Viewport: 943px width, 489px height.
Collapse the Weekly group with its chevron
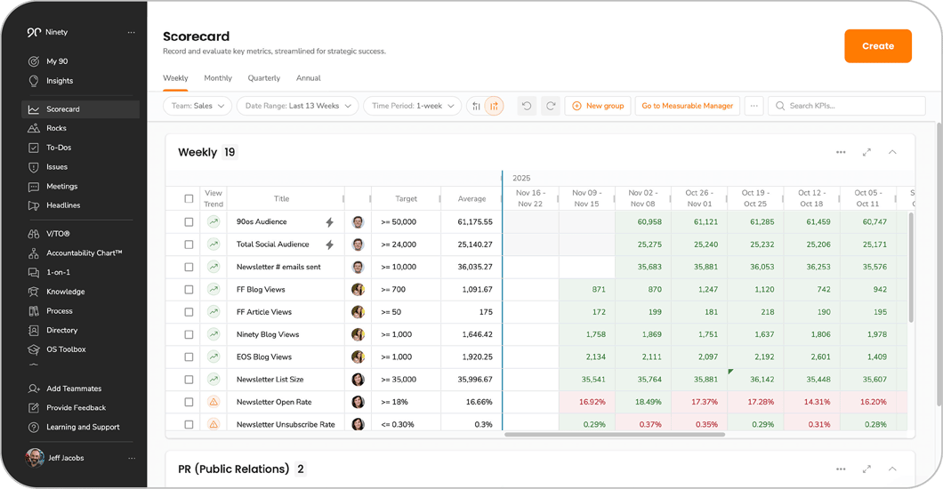[x=892, y=152]
